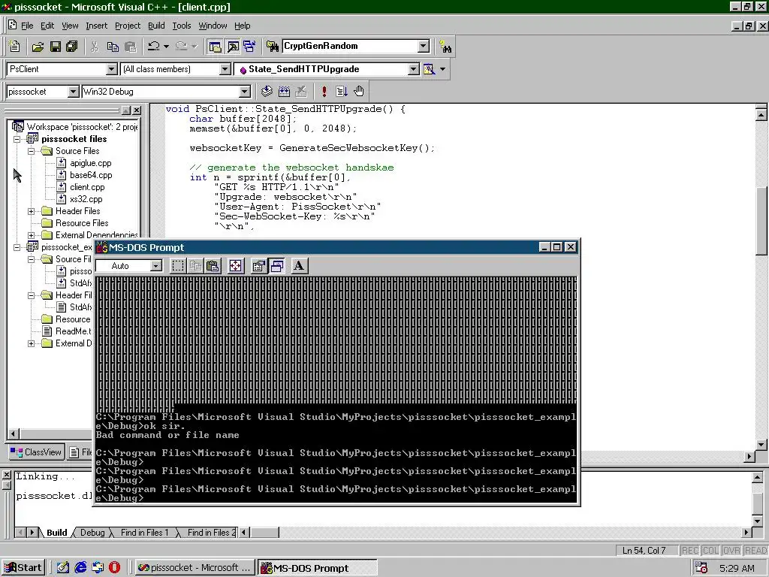Insert breakpoint using the hand icon

359,91
